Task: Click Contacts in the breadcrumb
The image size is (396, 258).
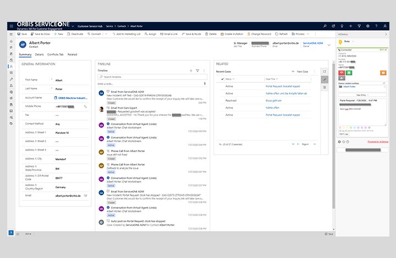Action: pos(122,26)
